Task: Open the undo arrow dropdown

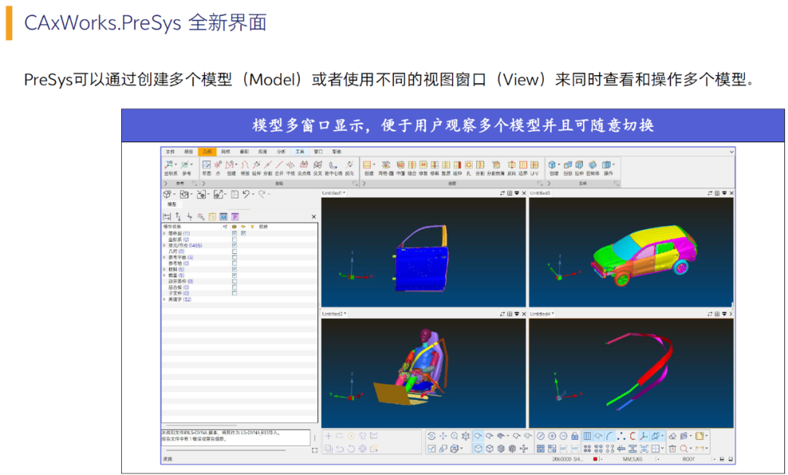Action: point(253,194)
